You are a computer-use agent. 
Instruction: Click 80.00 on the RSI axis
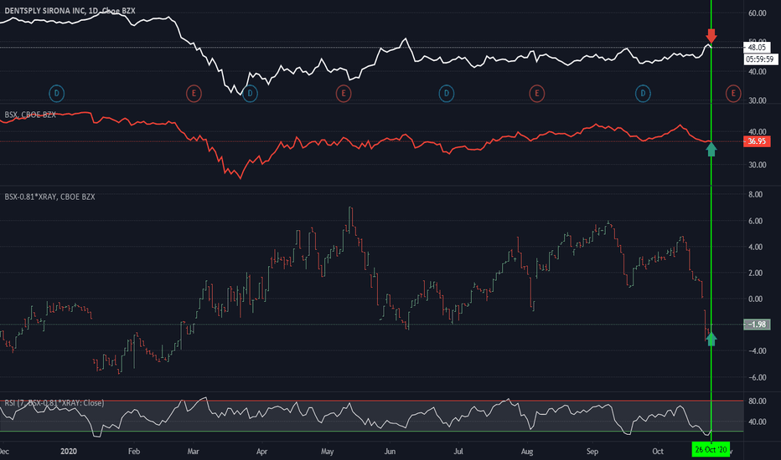(x=757, y=401)
